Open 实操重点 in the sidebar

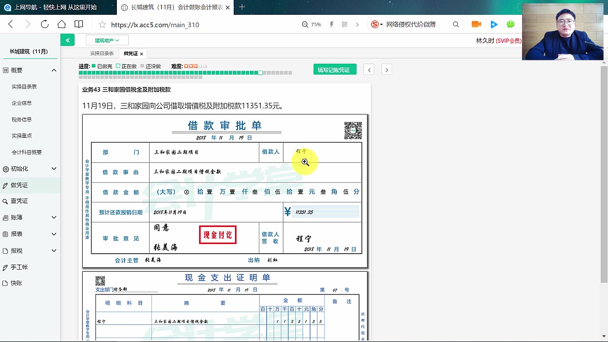[22, 136]
